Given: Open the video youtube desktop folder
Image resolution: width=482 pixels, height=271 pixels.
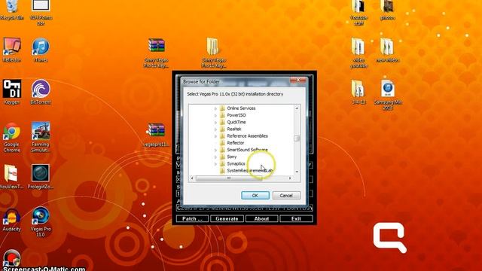Looking at the screenshot, I should 358,53.
